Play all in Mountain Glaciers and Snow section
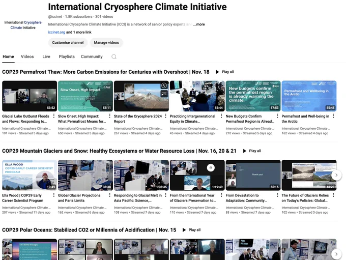The image size is (346, 260). click(252, 151)
